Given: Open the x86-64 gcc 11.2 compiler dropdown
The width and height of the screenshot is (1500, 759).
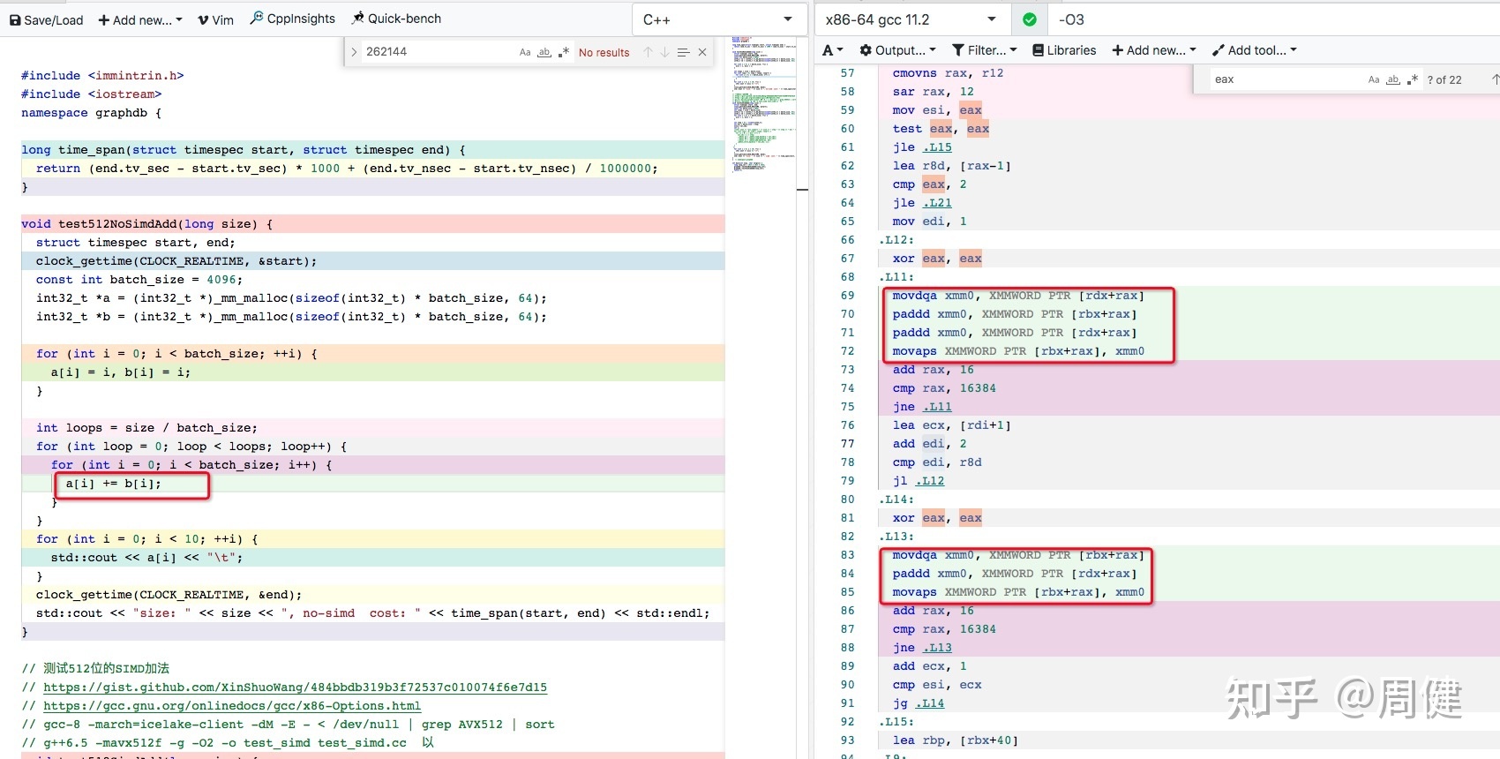Looking at the screenshot, I should coord(911,19).
